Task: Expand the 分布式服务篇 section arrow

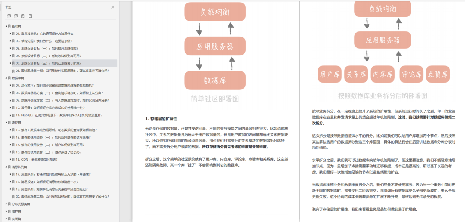Action: coord(6,204)
